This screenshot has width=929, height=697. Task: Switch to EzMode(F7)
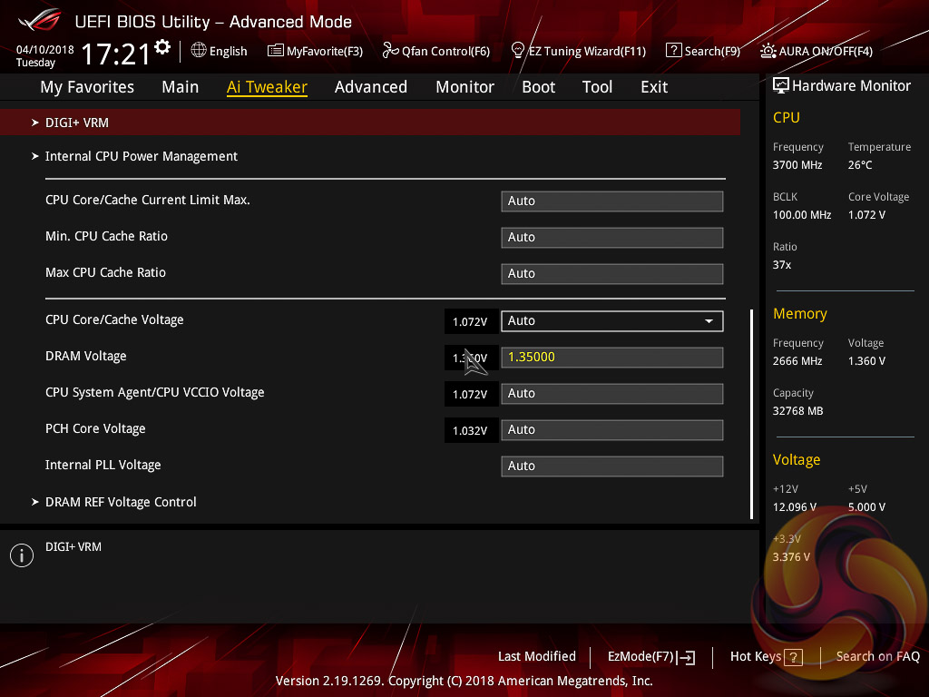pos(650,657)
